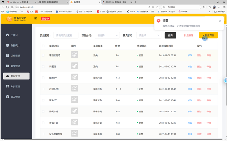Select 菜品管理 in the sidebar
Viewport: 227px width, 141px height.
16,76
